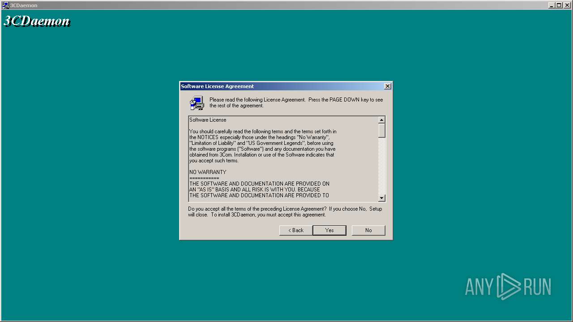Click the license text scrollbar down arrow
Screen dimensions: 573x322
pos(382,198)
